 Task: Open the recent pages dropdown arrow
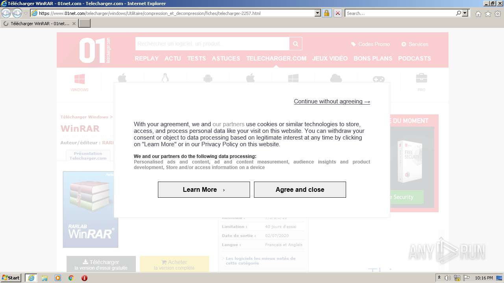26,13
